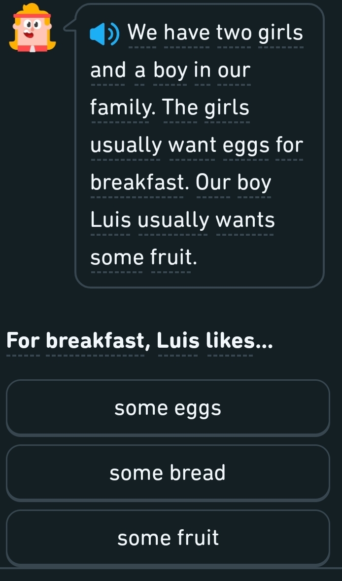Tap the word "The" in the passage
Screen dimensions: 342x581
(x=181, y=108)
